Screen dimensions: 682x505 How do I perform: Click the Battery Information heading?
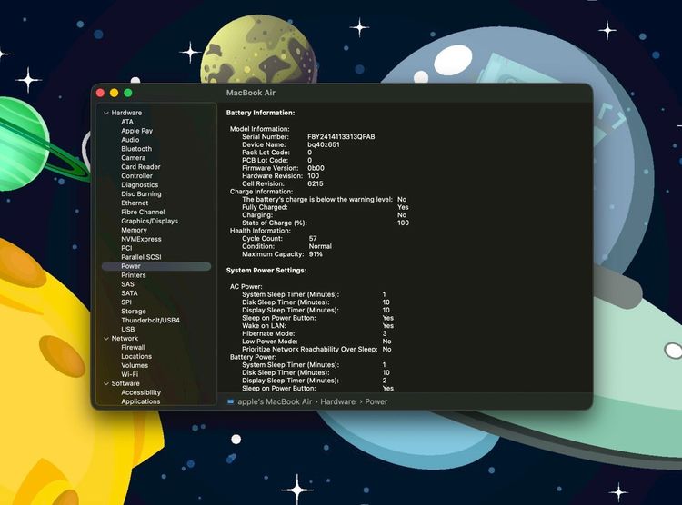pos(260,113)
